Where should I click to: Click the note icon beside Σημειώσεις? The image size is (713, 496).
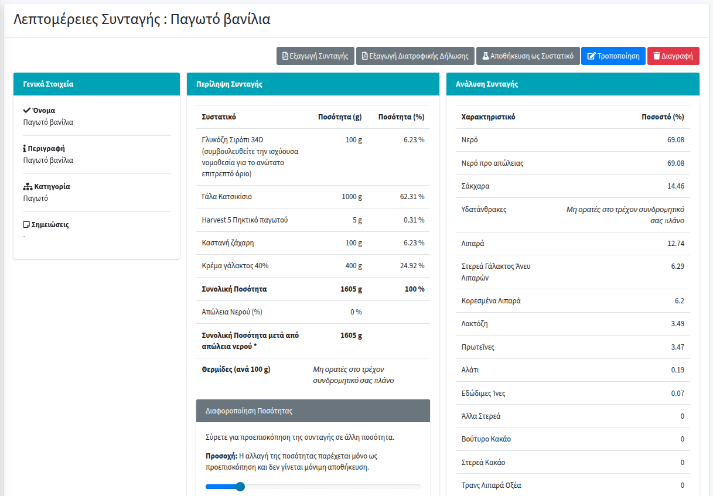click(26, 224)
